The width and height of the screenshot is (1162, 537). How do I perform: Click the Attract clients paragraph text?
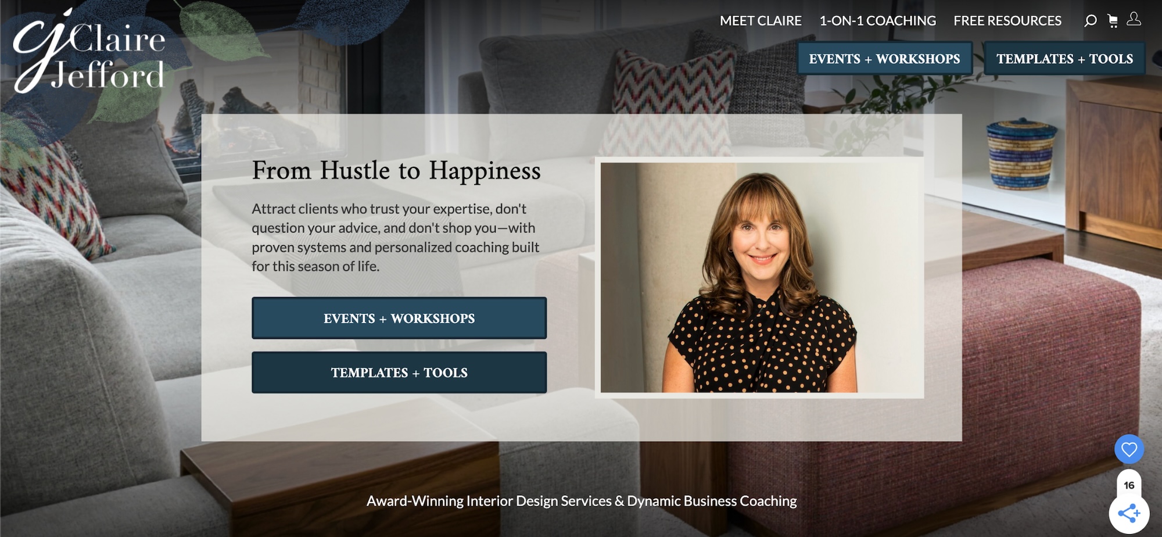[x=396, y=237]
